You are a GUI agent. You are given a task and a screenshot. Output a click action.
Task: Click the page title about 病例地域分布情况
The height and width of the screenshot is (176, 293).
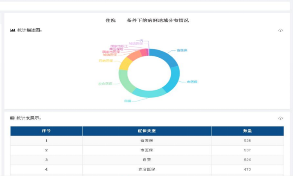point(147,20)
